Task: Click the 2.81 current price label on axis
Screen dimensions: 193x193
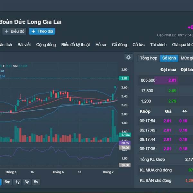Action: point(124,78)
